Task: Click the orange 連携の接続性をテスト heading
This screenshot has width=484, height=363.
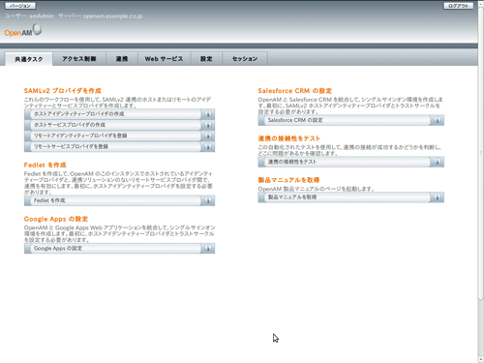Action: (288, 138)
